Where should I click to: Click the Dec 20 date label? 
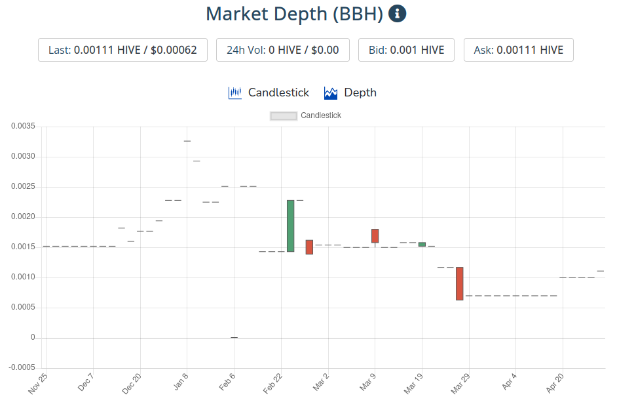tap(132, 384)
